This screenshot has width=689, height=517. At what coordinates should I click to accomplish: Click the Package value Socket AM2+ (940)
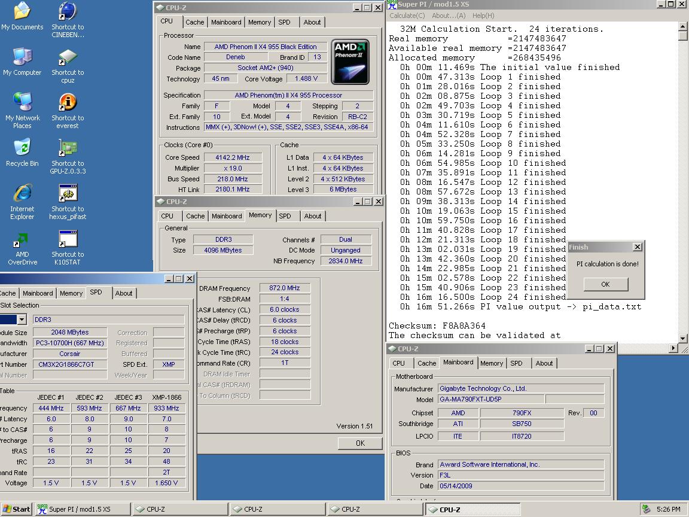pos(266,68)
